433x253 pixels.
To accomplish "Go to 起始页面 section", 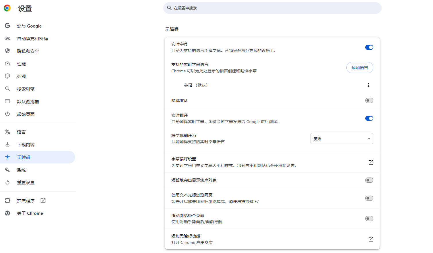I will 38,114.
